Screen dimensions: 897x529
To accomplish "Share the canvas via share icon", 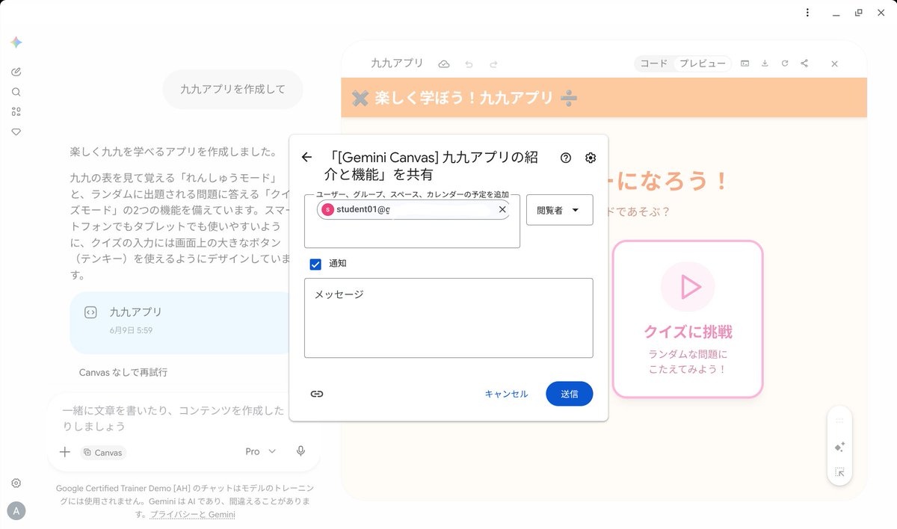I will coord(804,64).
